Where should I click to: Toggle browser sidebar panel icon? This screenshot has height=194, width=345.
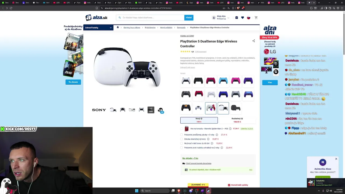point(326,8)
